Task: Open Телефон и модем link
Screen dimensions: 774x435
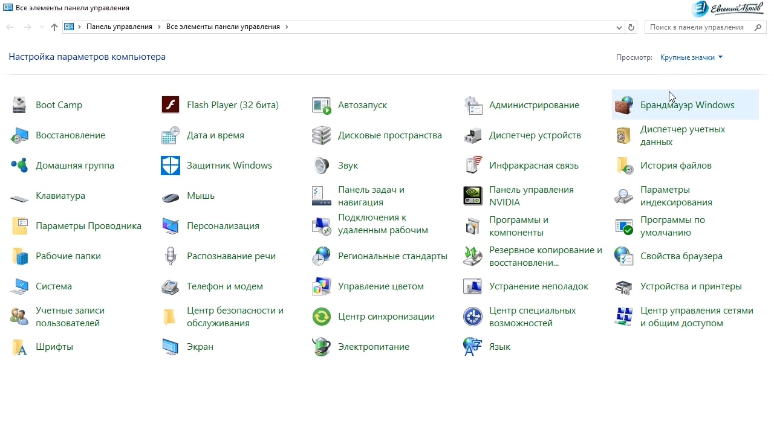Action: (225, 286)
